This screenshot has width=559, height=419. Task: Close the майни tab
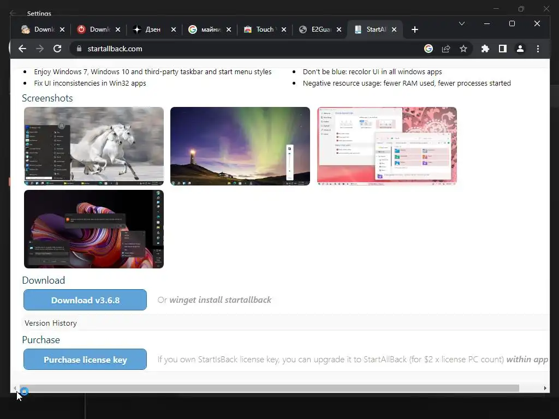(x=229, y=29)
